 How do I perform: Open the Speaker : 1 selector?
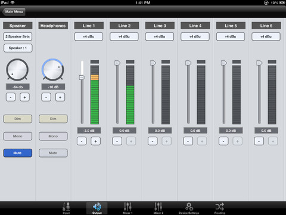click(x=18, y=48)
